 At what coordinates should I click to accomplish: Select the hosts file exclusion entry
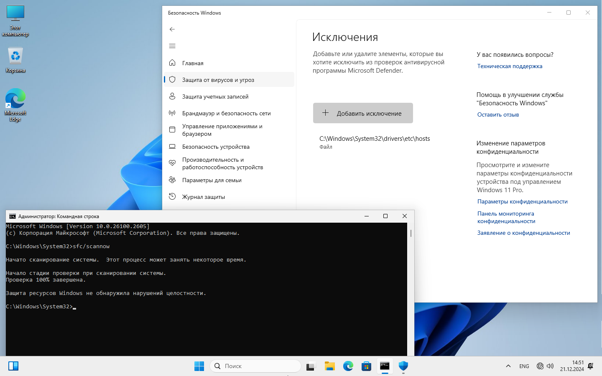(375, 142)
